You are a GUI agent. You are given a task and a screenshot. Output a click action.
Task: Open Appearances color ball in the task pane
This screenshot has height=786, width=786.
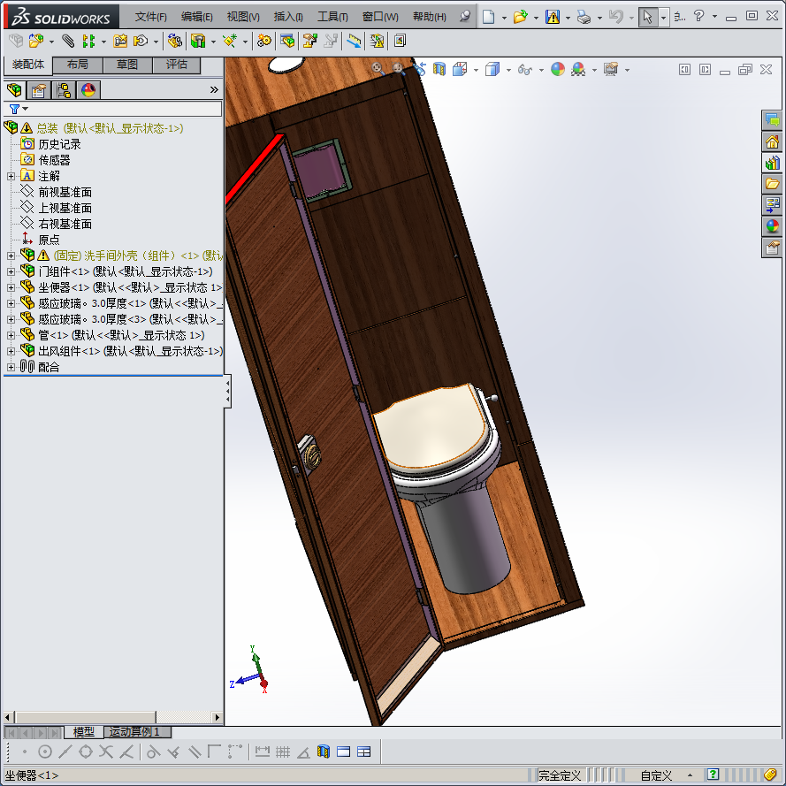pos(773,226)
